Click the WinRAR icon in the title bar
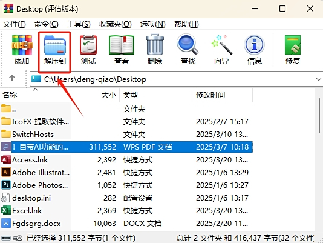 8,8
